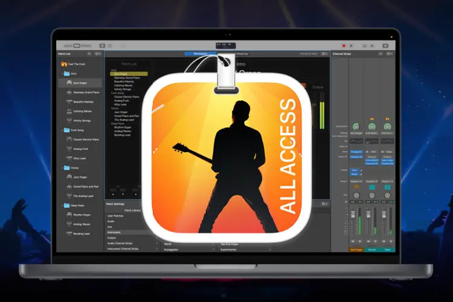
Task: Click the Soul Organ Expression knob
Action: [x=356, y=127]
